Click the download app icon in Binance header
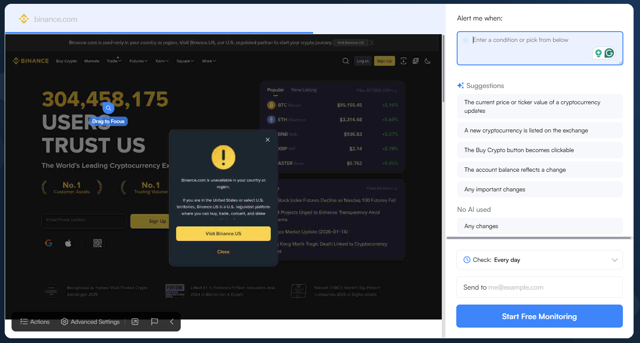Image resolution: width=640 pixels, height=343 pixels. (403, 61)
